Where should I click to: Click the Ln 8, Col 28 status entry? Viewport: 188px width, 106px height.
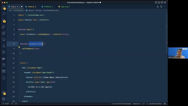(121, 104)
